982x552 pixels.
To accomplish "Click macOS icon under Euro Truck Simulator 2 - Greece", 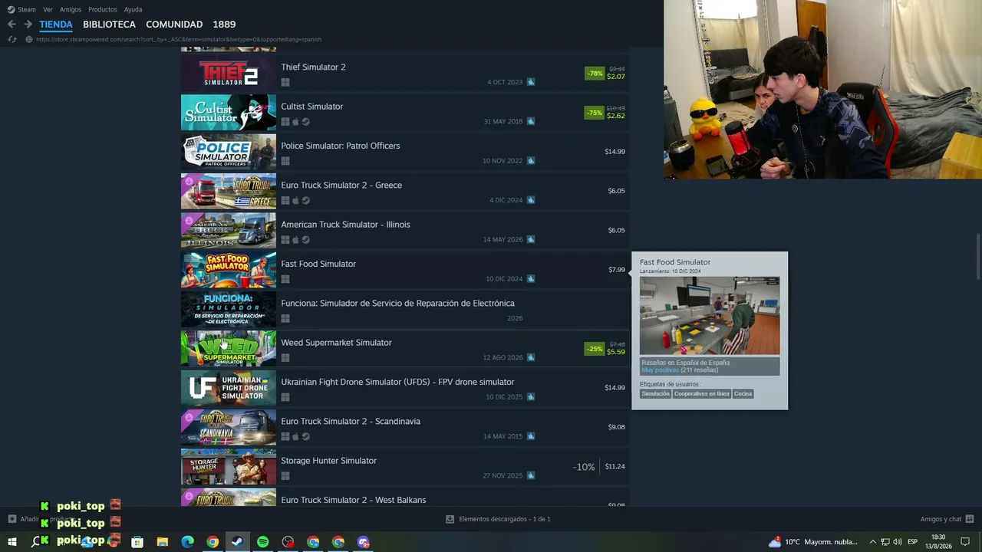I will (295, 201).
